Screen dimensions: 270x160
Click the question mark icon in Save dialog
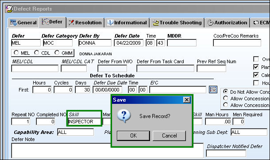[x=124, y=116]
